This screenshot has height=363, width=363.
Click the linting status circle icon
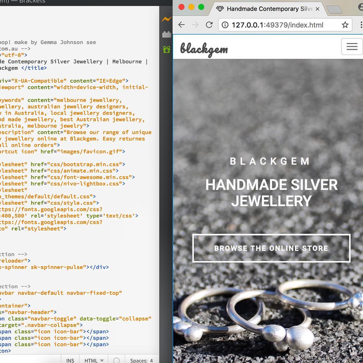116,360
